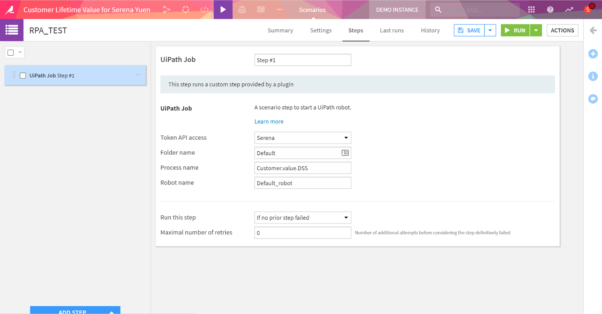Image resolution: width=602 pixels, height=314 pixels.
Task: Open the activity trend line icon
Action: [569, 10]
